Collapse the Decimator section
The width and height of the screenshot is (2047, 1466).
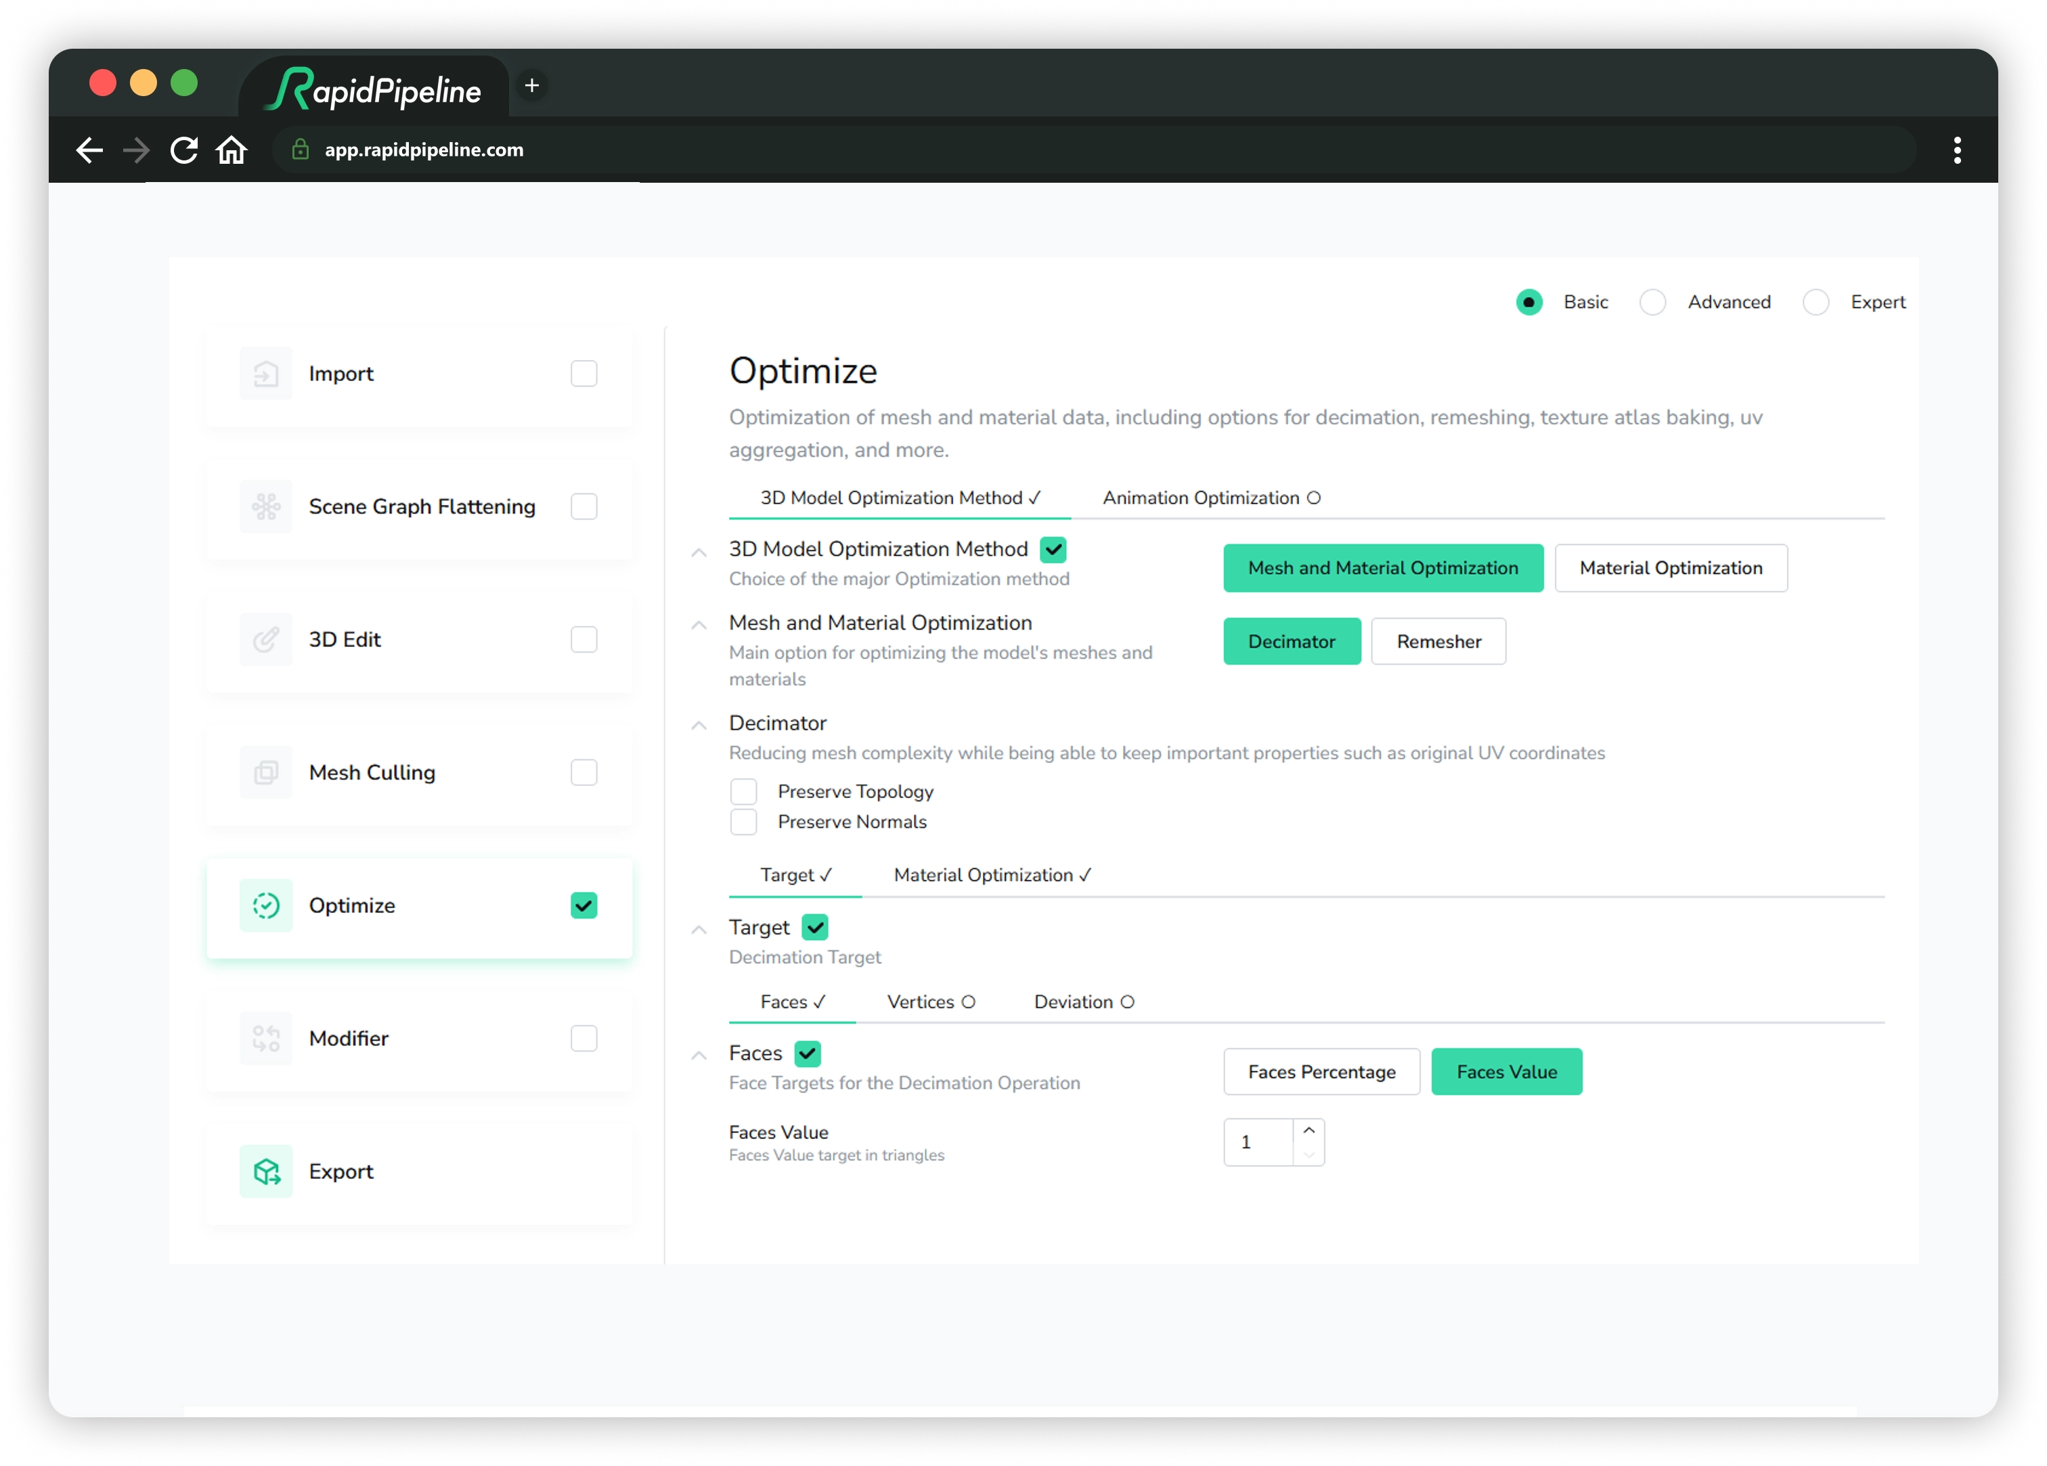tap(699, 726)
